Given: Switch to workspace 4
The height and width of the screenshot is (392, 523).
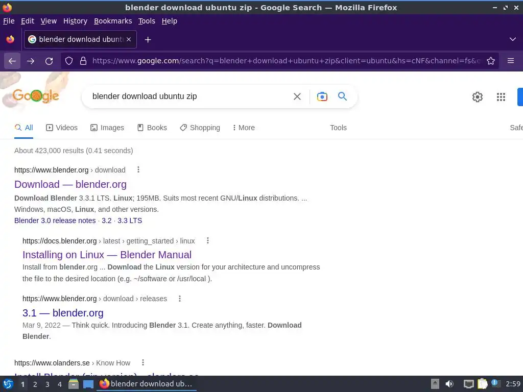Looking at the screenshot, I should coord(60,384).
